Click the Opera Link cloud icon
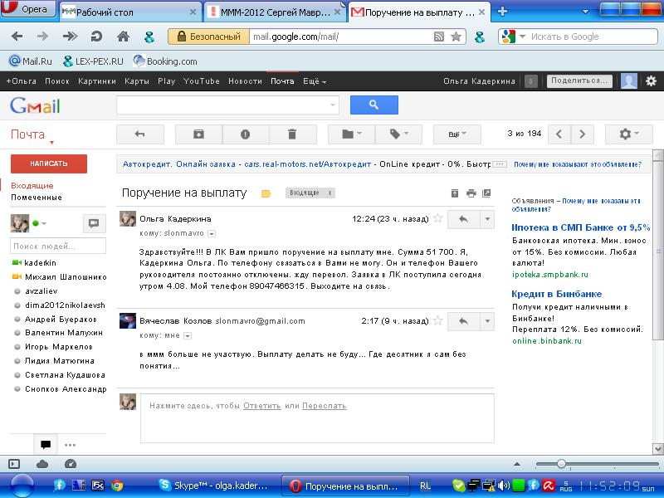The height and width of the screenshot is (498, 664). (42, 464)
